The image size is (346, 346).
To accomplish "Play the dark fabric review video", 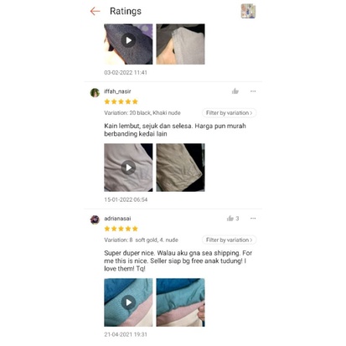I will [x=128, y=40].
